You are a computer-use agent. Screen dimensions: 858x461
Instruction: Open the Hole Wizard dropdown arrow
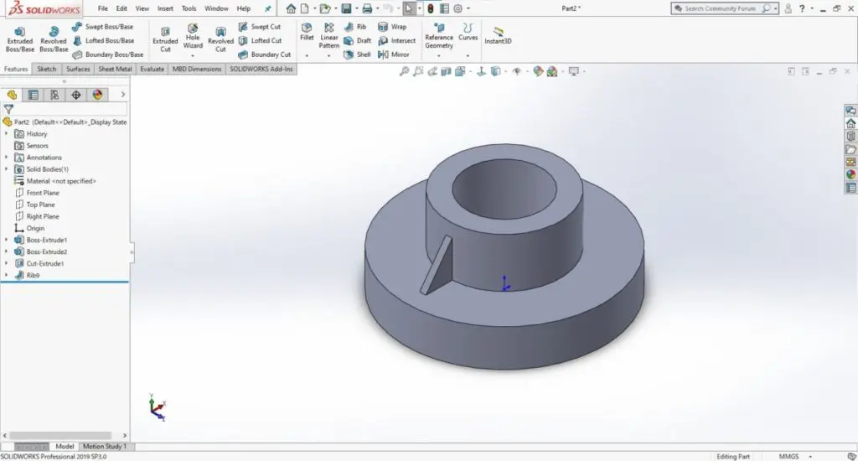(x=193, y=55)
